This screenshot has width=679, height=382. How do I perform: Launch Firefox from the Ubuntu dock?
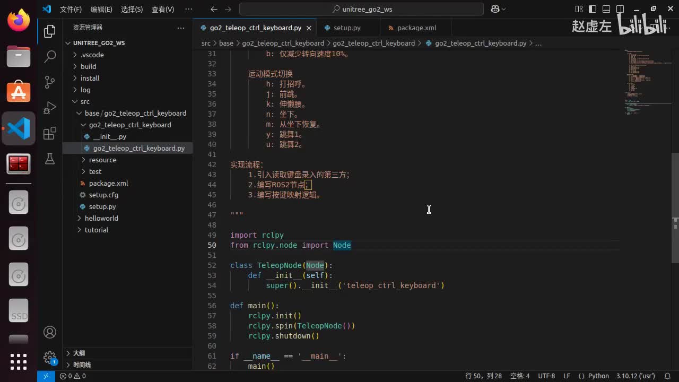[x=19, y=21]
